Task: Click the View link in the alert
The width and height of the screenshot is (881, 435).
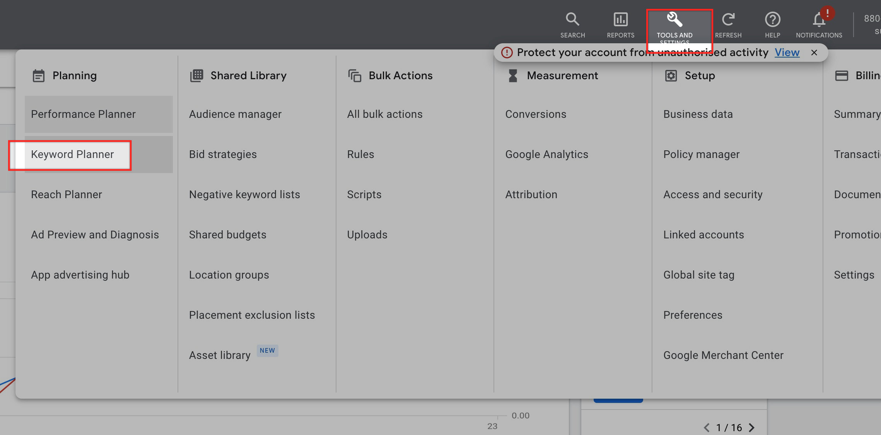Action: [x=787, y=53]
